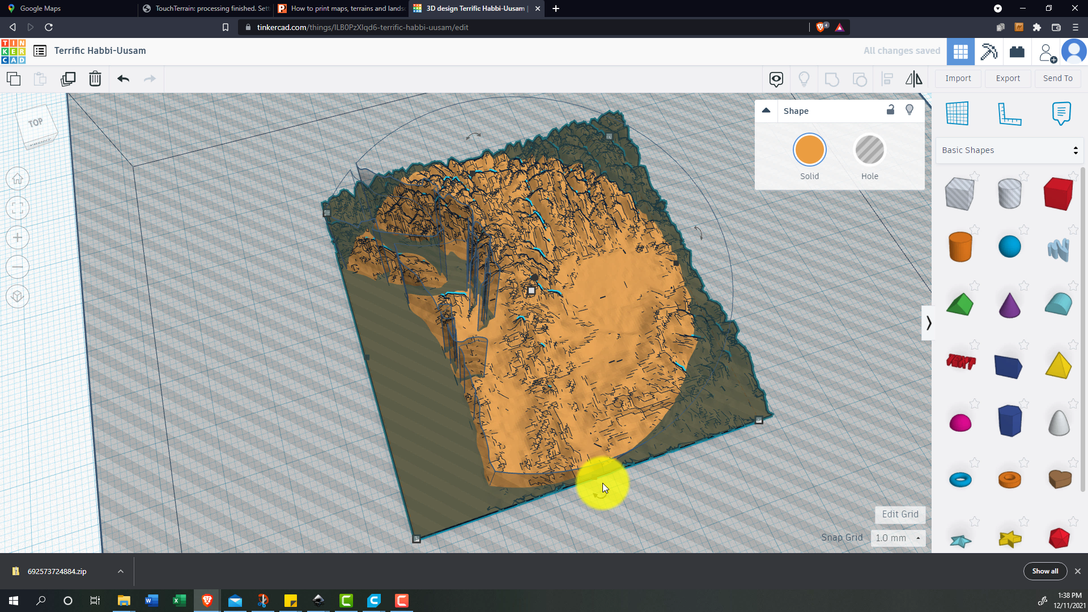Click Fit all in view icon
Image resolution: width=1088 pixels, height=612 pixels.
[18, 209]
